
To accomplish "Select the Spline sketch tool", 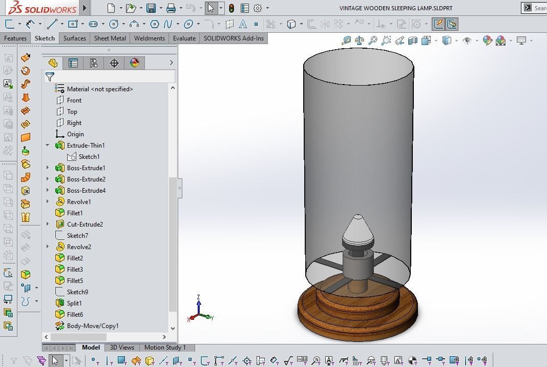I will 168,24.
